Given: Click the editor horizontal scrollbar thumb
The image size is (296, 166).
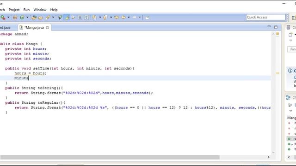Looking at the screenshot, I should pyautogui.click(x=110, y=157).
